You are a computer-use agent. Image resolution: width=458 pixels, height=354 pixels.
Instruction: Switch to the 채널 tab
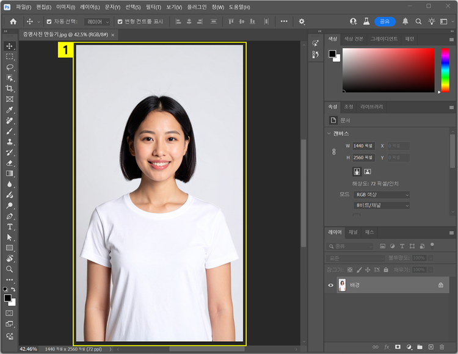click(x=353, y=233)
